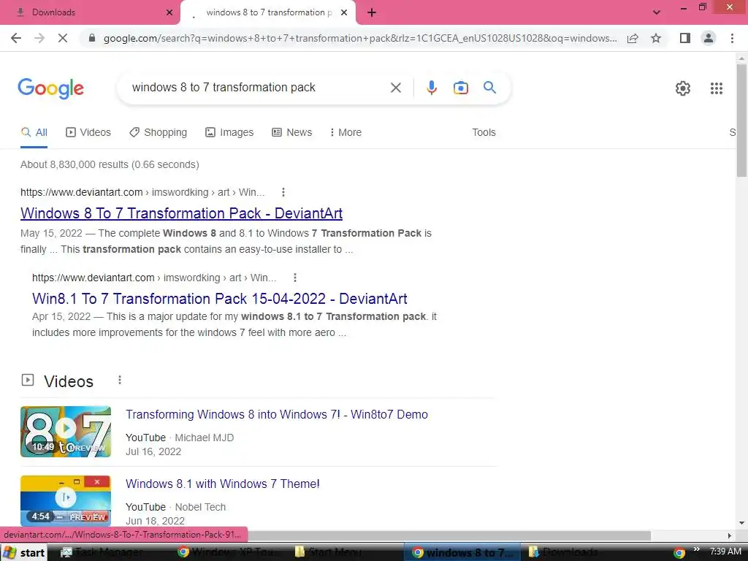Search by image with camera icon
The height and width of the screenshot is (561, 748).
461,88
